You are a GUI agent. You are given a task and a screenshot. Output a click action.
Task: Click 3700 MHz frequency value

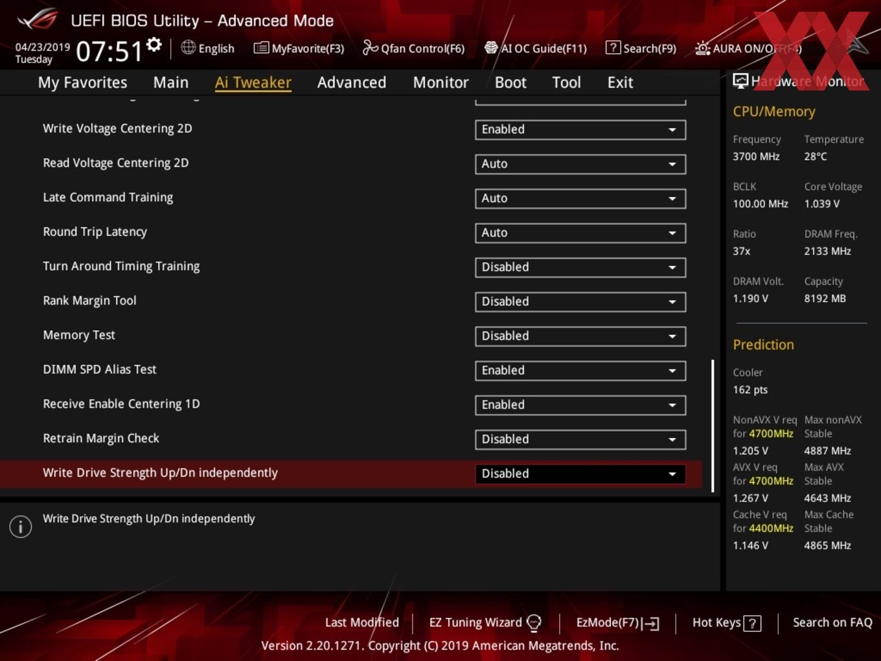[x=756, y=156]
